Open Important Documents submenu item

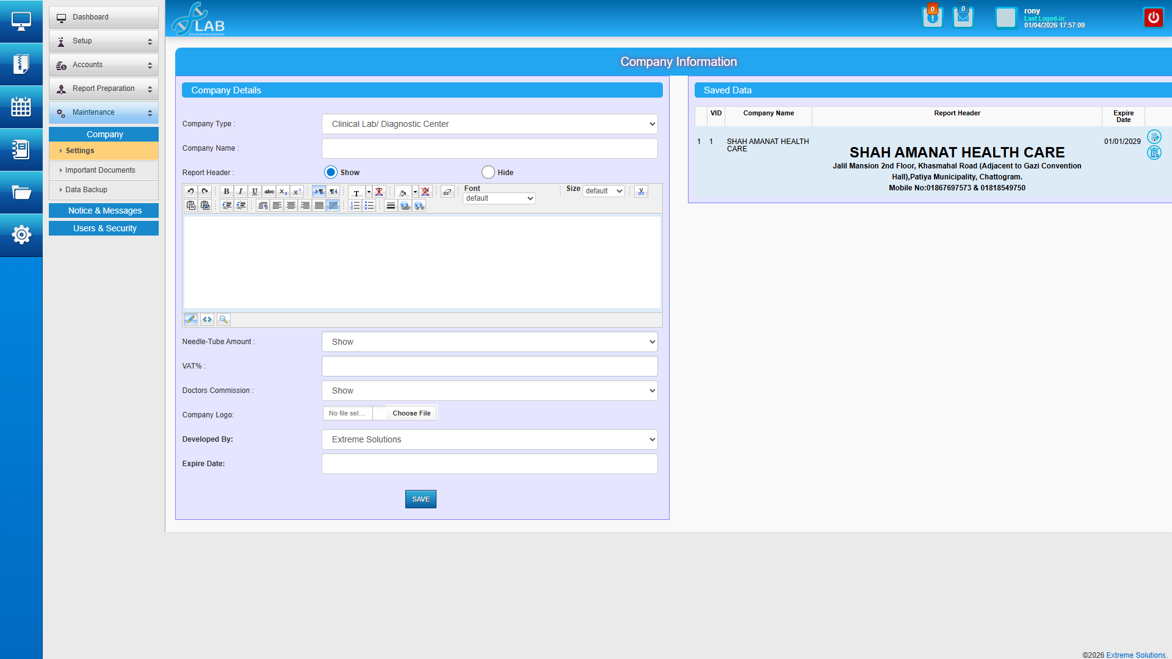click(100, 170)
